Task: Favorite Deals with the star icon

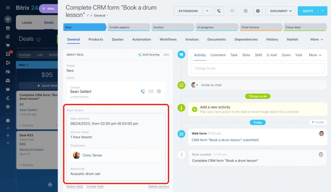Action: click(38, 39)
